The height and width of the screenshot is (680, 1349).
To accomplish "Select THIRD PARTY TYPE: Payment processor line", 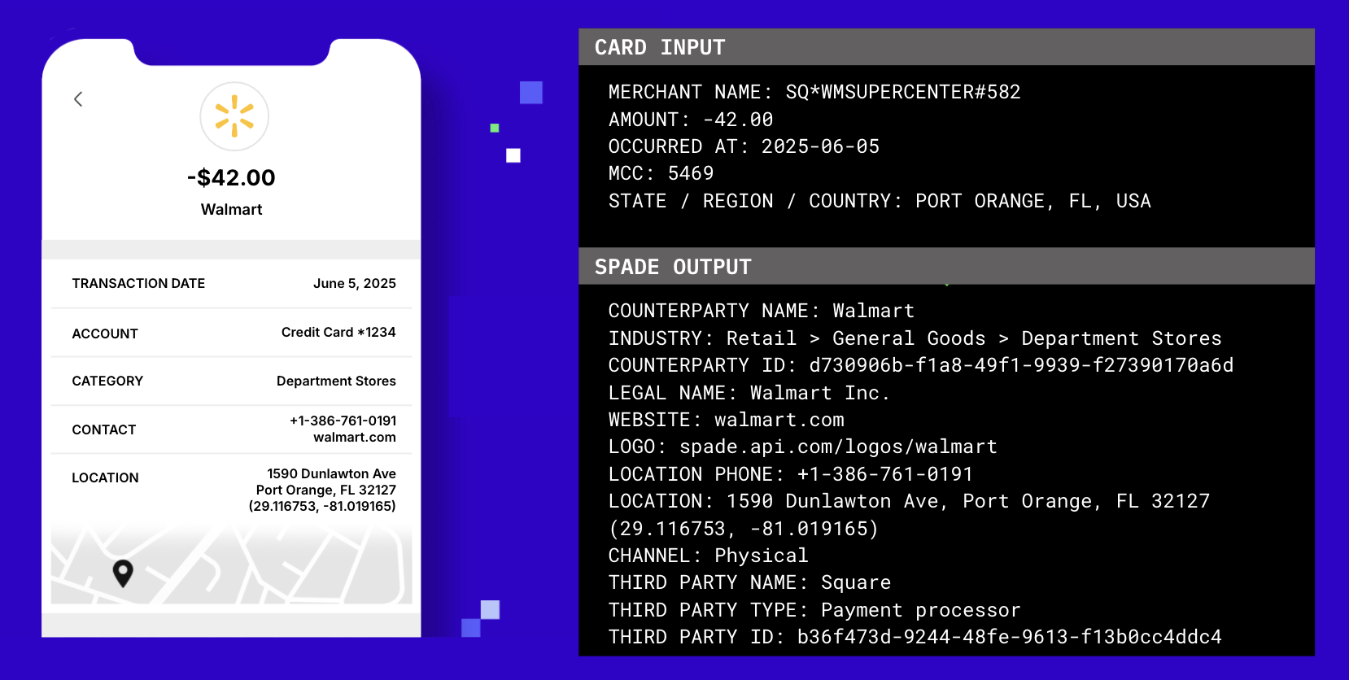I will pos(814,610).
